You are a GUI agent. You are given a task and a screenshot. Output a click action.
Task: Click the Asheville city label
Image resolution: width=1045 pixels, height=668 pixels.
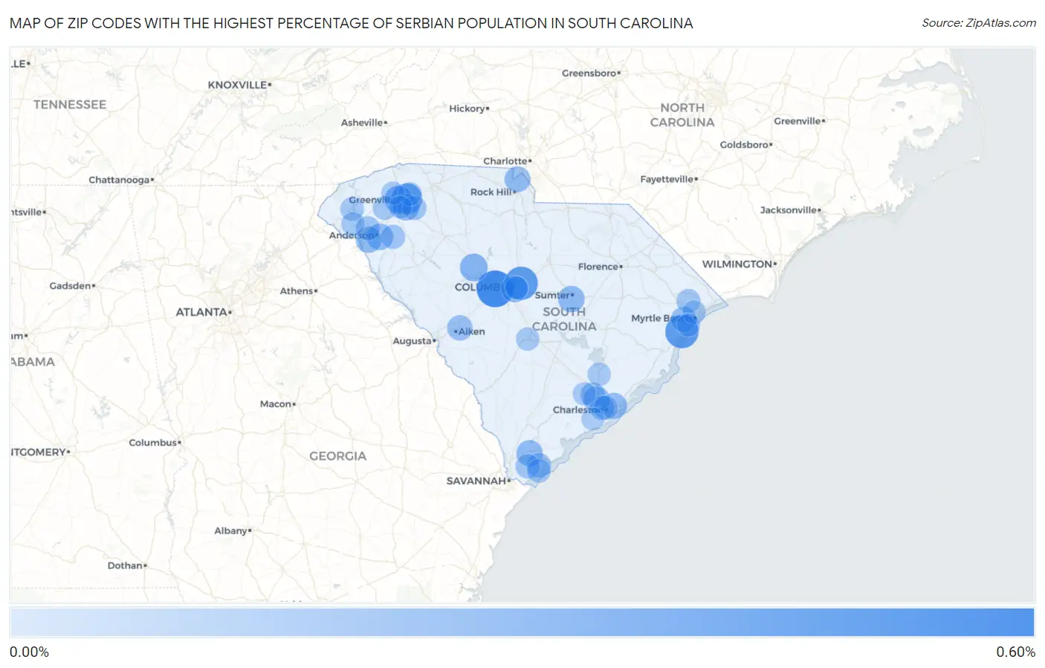(364, 123)
